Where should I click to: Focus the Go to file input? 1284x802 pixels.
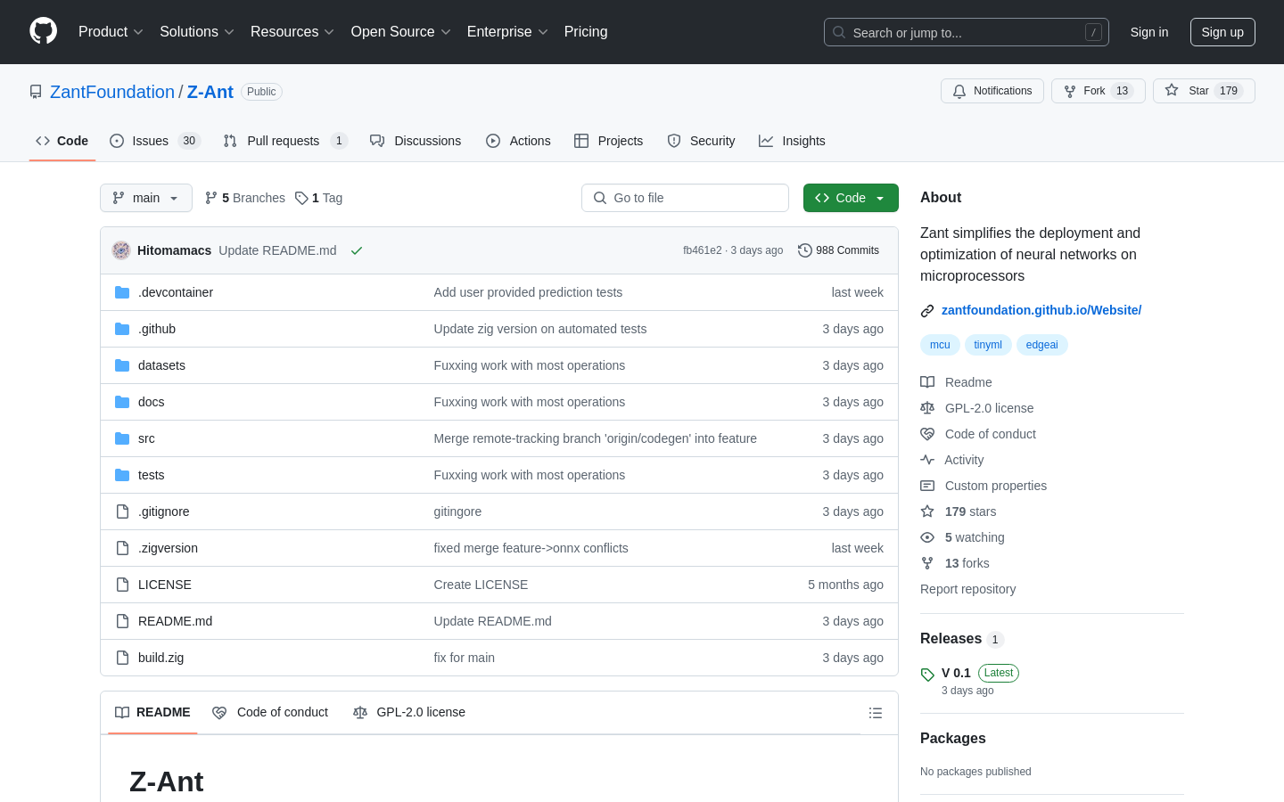(x=685, y=198)
